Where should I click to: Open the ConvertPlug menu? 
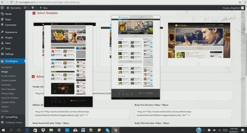pyautogui.click(x=11, y=117)
